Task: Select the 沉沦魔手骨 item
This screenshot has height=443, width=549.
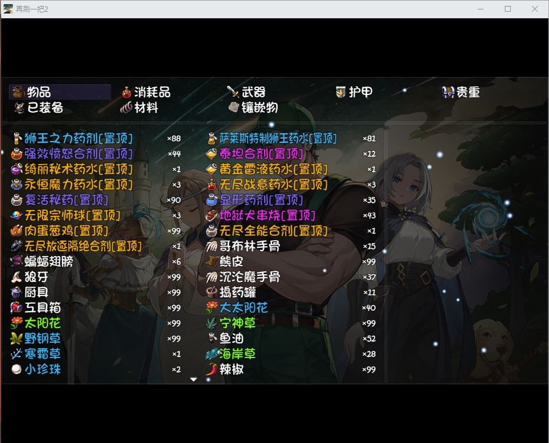Action: (292, 277)
